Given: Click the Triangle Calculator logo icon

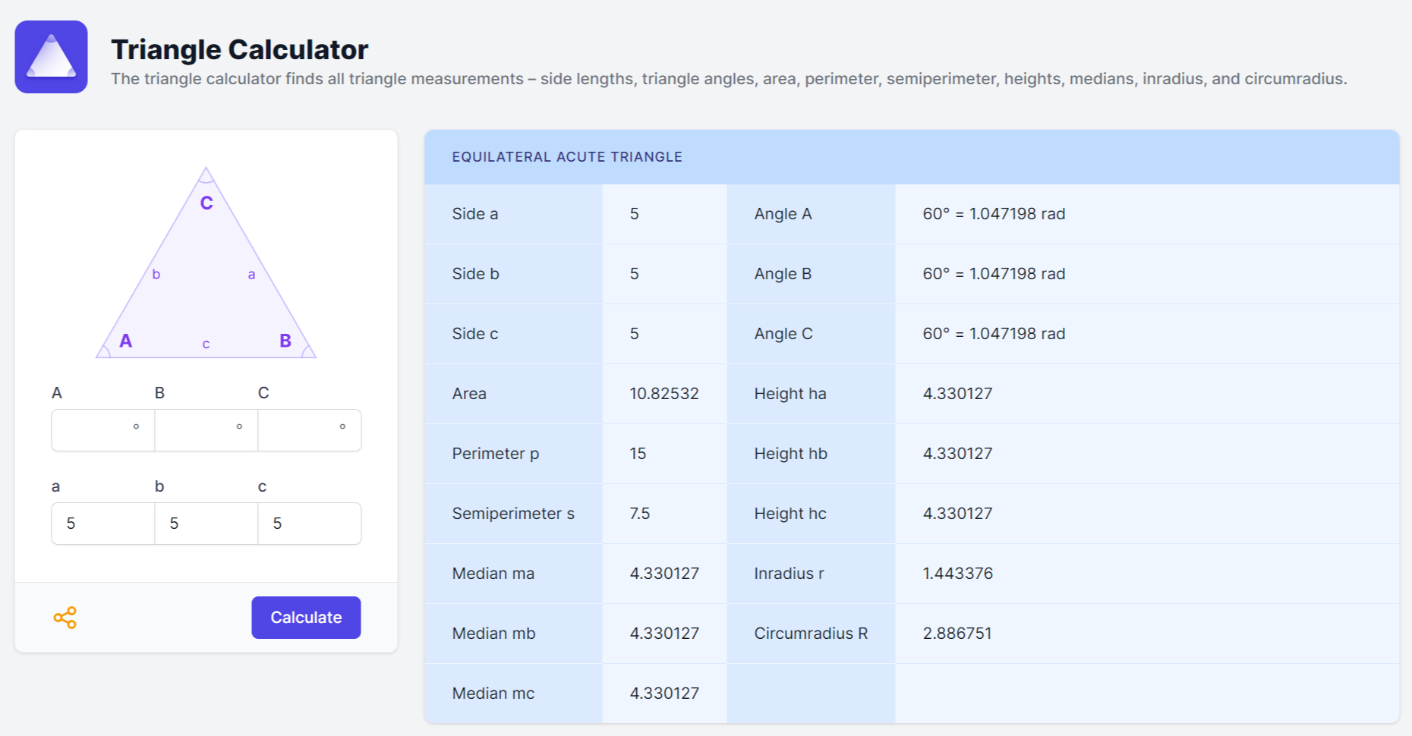Looking at the screenshot, I should click(51, 57).
